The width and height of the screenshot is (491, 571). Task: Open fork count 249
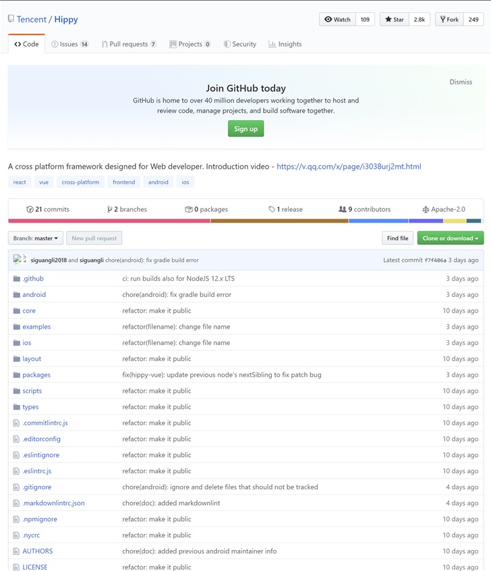point(473,20)
